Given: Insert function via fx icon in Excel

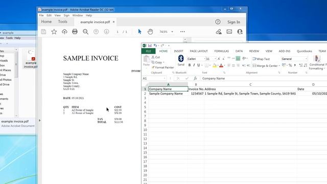Looking at the screenshot, I should click(195, 78).
